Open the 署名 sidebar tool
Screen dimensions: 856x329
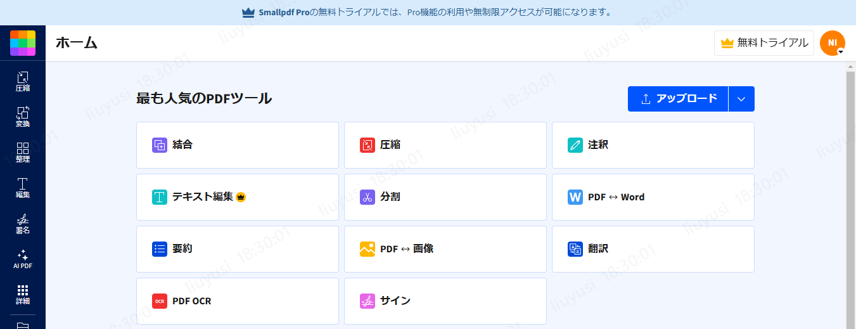23,224
